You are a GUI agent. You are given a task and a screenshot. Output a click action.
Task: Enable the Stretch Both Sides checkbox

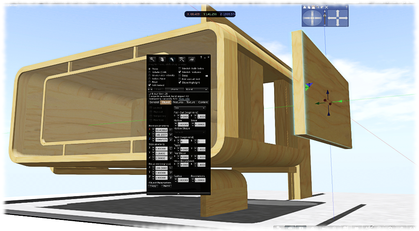(x=180, y=68)
